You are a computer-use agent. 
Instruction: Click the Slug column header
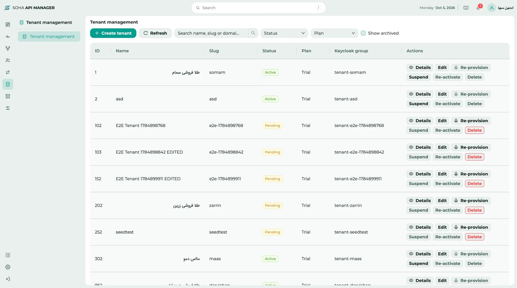pos(214,51)
